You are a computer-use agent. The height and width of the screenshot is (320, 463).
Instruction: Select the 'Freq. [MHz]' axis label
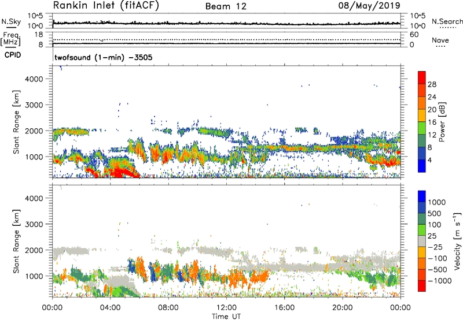[10, 39]
